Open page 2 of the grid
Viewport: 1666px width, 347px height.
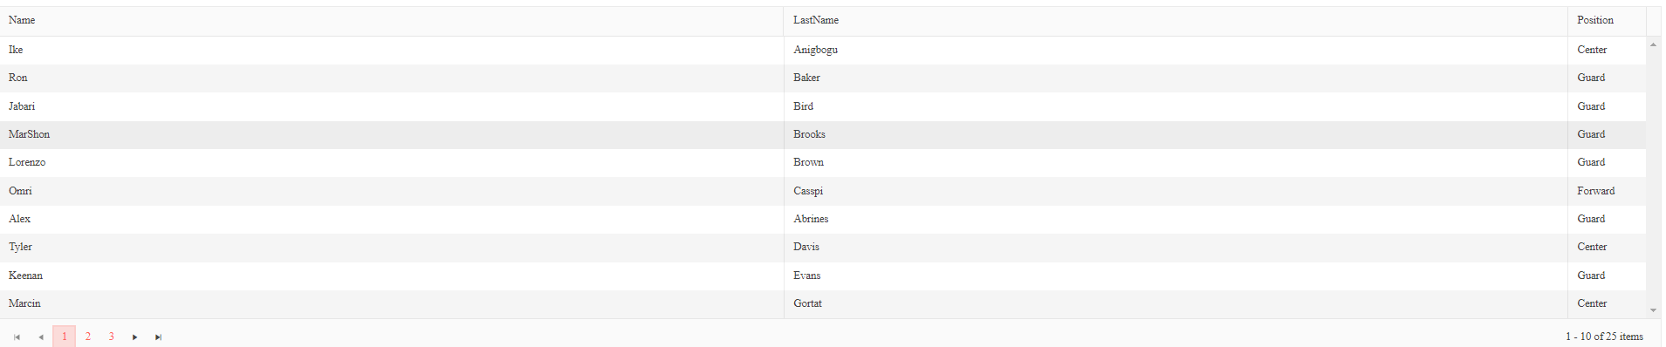point(87,337)
